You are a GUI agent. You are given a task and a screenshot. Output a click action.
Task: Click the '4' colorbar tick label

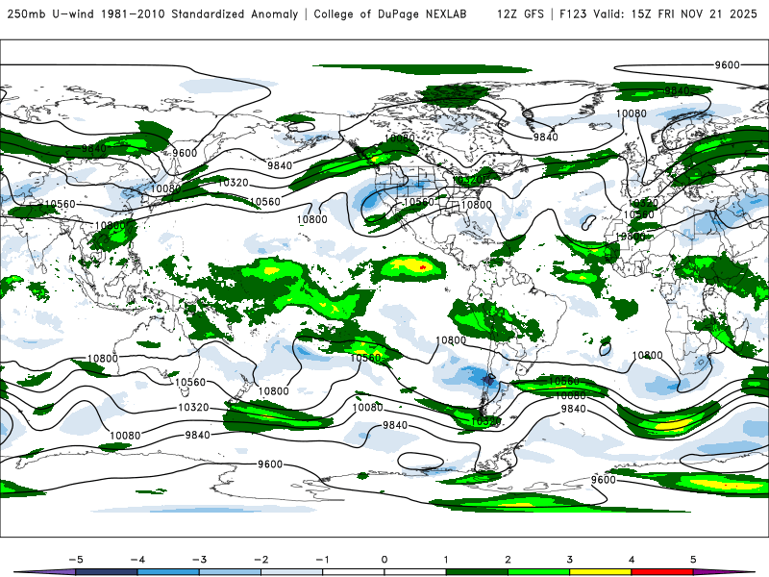632,560
